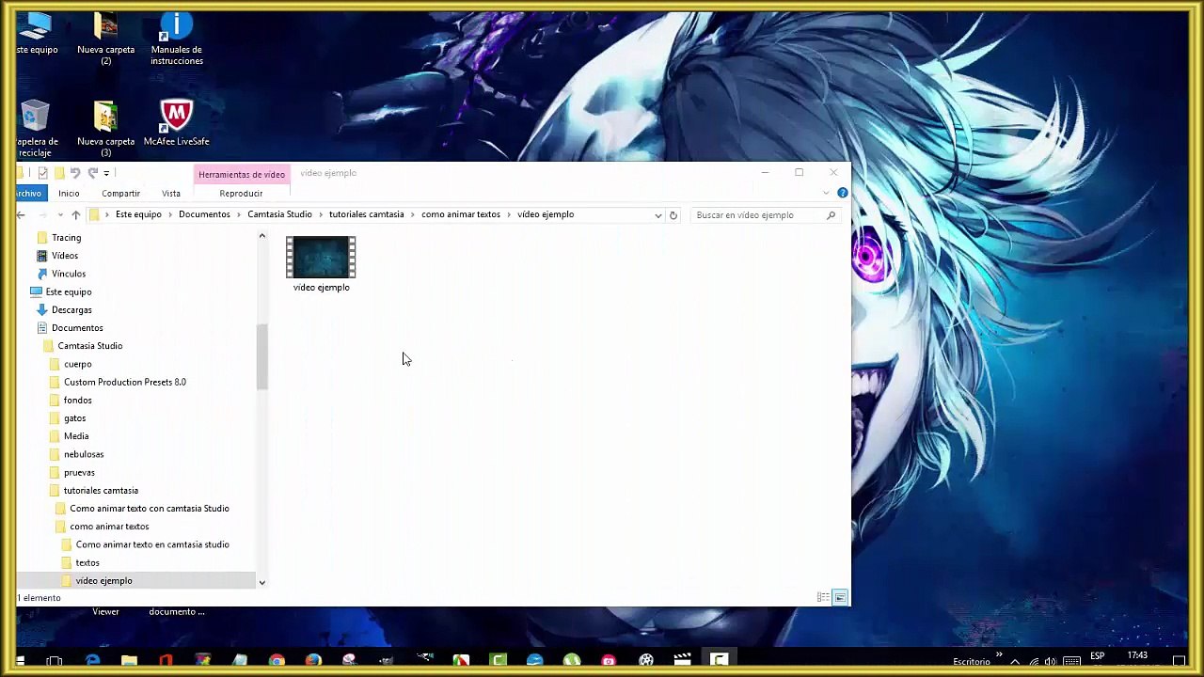Viewport: 1204px width, 677px height.
Task: Select Camtasia Studio folder in tree
Action: pos(89,346)
